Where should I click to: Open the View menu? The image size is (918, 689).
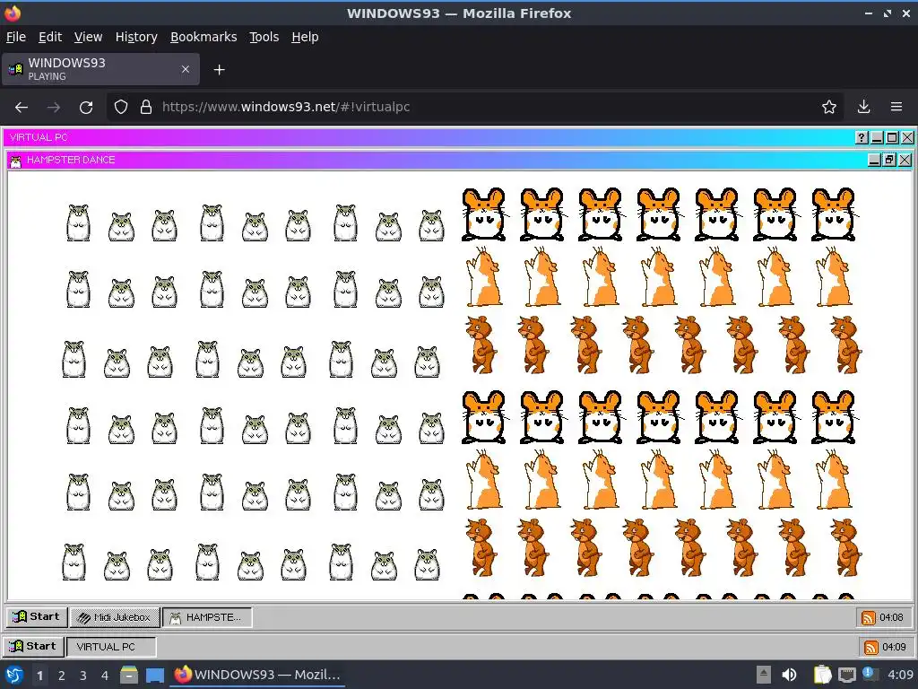[x=88, y=37]
